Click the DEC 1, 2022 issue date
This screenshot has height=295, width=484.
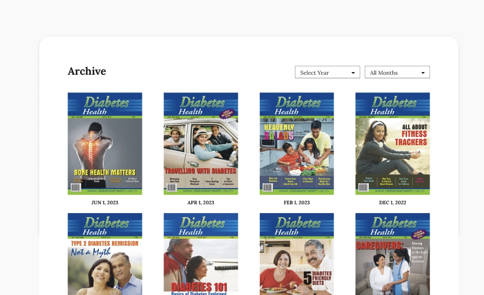coord(392,203)
